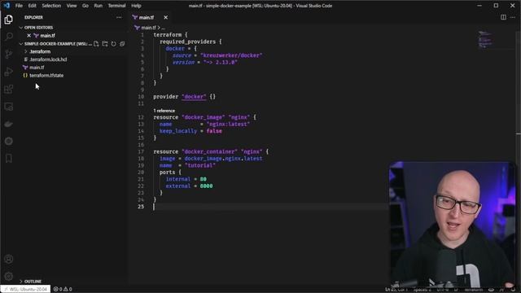Click the Explorer panel title

point(33,17)
